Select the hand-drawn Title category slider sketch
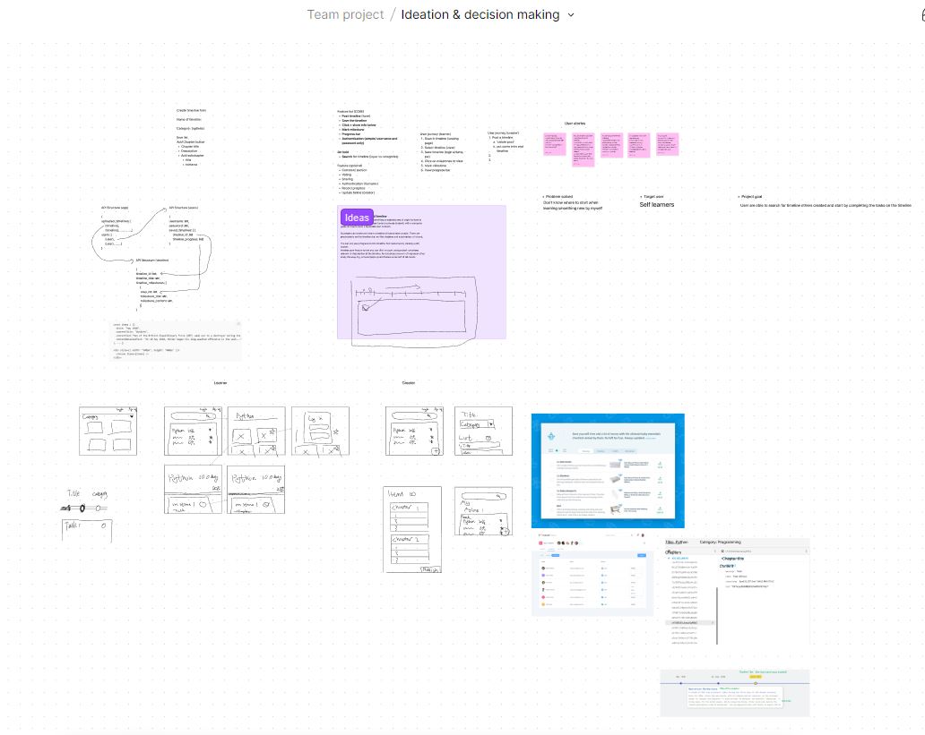Screen dimensions: 925x735 pos(87,516)
